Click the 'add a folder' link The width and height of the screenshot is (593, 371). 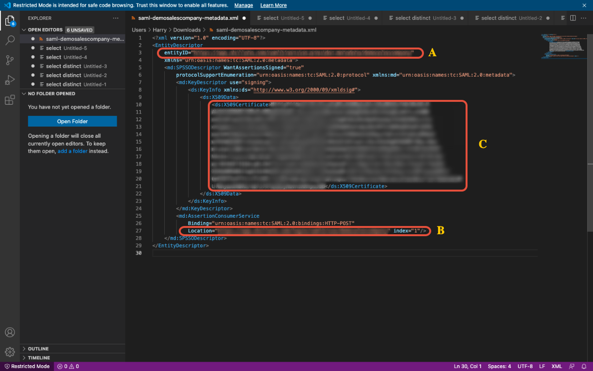click(x=73, y=151)
